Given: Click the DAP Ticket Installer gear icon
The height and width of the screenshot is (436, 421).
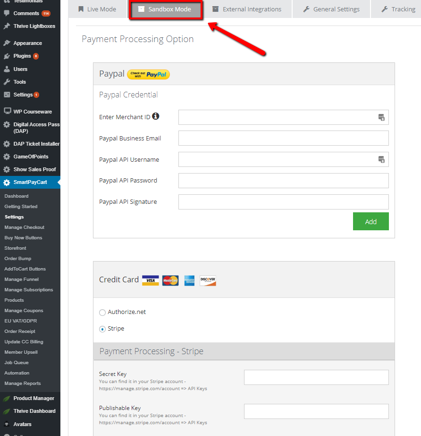Looking at the screenshot, I should coord(7,144).
